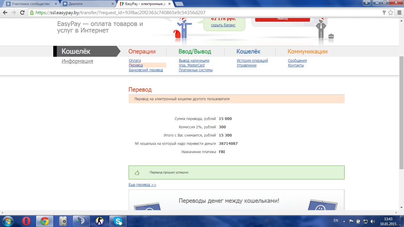This screenshot has width=404, height=227.
Task: Open the Ввод/Вывод menu heading
Action: coord(195,51)
